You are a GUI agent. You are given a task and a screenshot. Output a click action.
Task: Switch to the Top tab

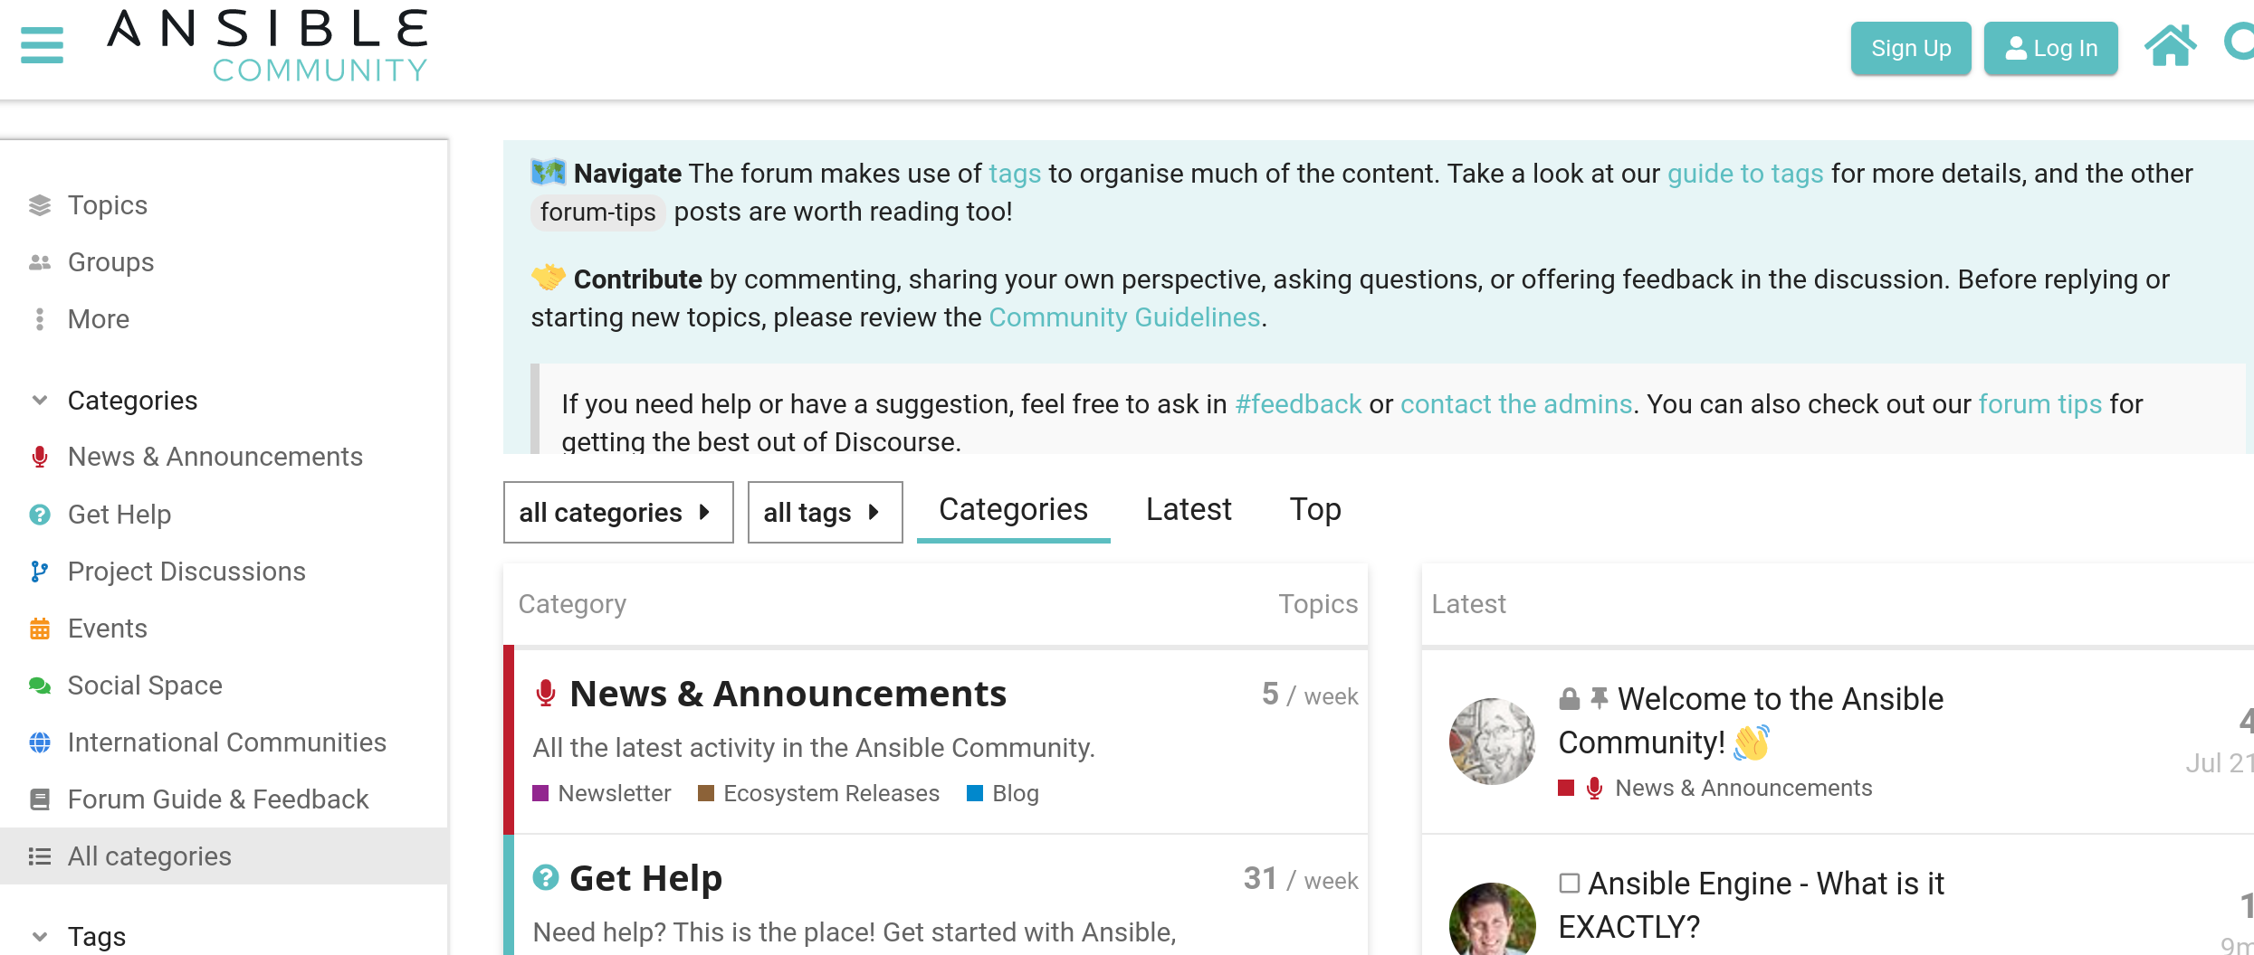pos(1313,509)
